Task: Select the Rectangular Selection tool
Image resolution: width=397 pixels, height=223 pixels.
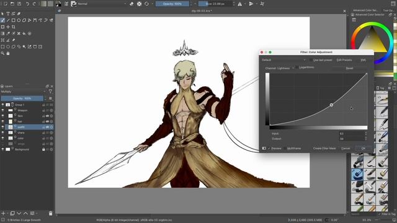Action: coord(2,47)
